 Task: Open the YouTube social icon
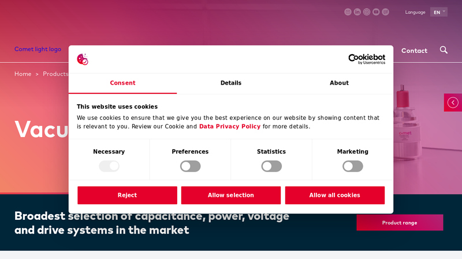click(376, 12)
